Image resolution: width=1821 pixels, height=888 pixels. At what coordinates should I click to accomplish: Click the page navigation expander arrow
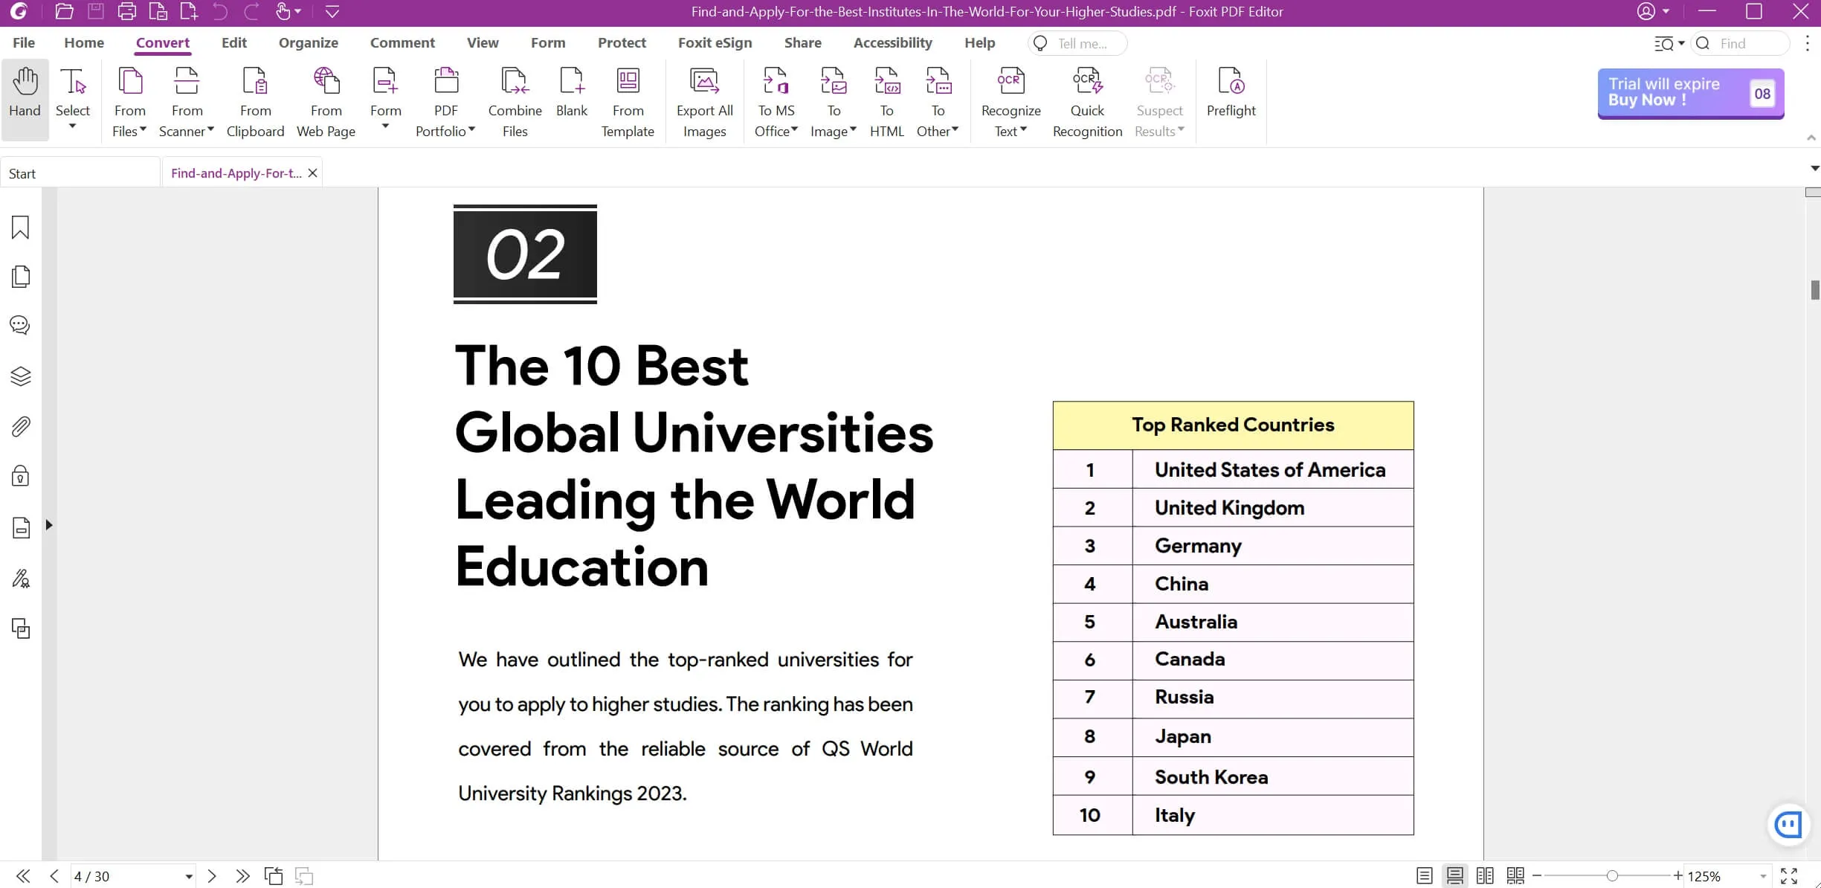(188, 876)
